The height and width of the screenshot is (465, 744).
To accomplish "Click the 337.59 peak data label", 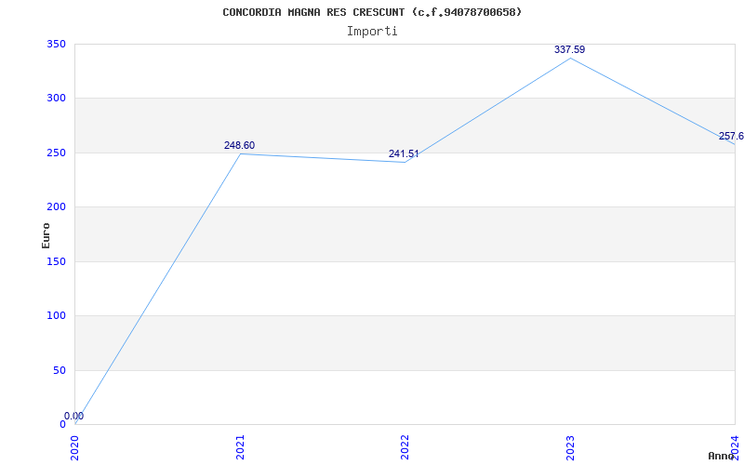I will coord(569,49).
